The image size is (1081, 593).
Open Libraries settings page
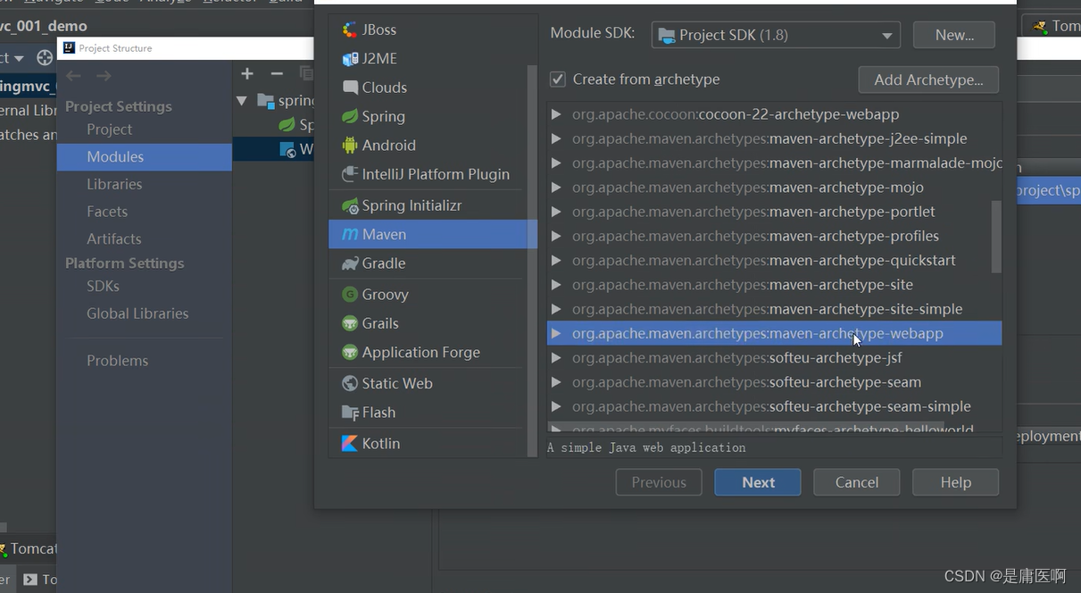click(114, 184)
